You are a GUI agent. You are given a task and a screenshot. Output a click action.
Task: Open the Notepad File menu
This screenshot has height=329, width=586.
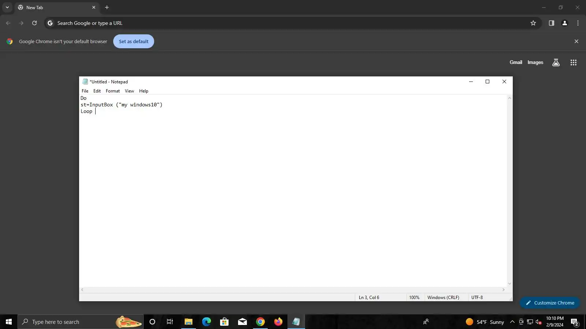pyautogui.click(x=85, y=91)
